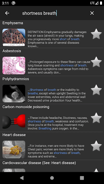Open Cardiovascular disease (See: Heart disease)
Viewport: 104px width, 184px height.
pos(39,163)
